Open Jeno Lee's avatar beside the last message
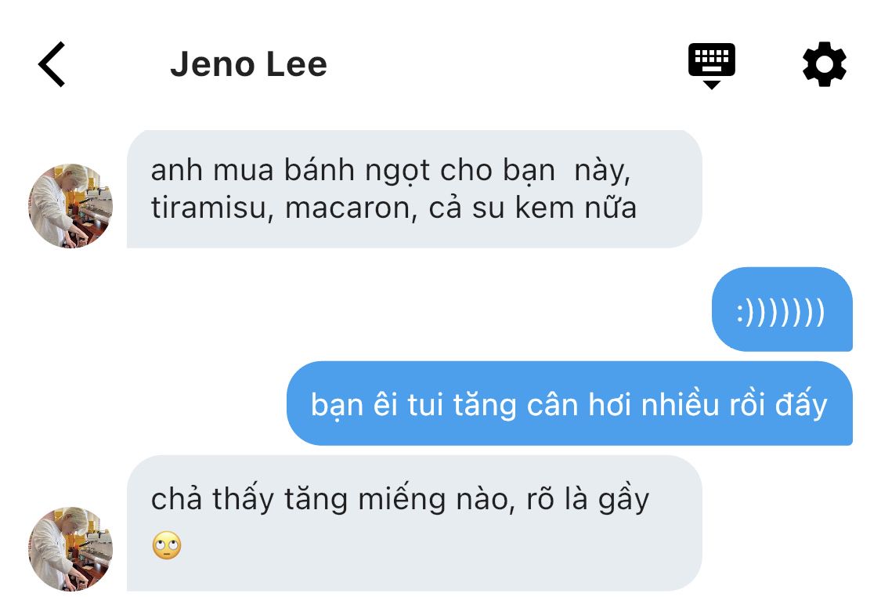 (x=70, y=548)
